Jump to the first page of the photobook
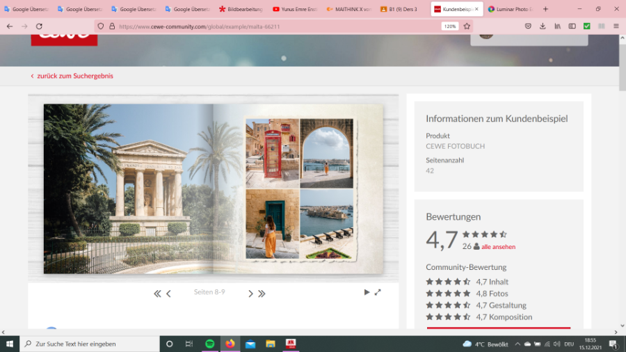This screenshot has width=626, height=352. (x=157, y=294)
